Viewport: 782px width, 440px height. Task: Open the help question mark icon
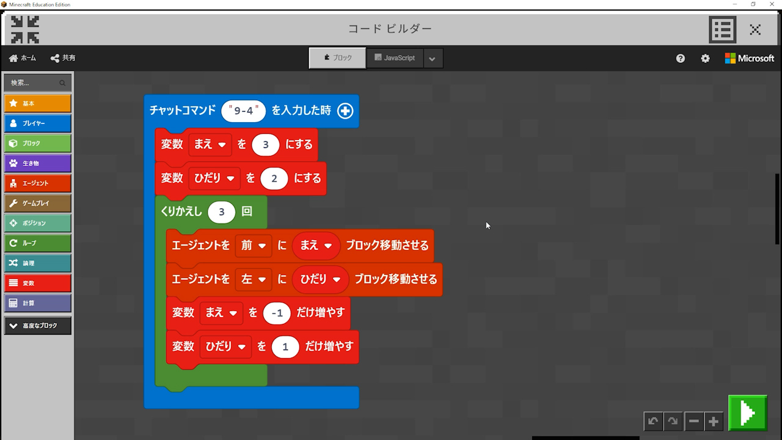point(681,59)
